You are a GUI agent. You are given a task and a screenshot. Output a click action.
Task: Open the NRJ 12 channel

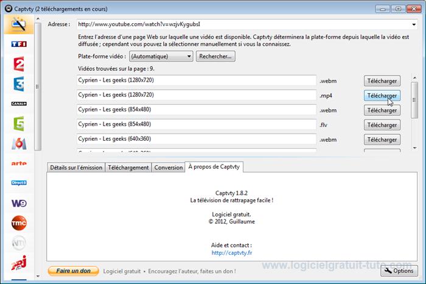[x=19, y=263]
